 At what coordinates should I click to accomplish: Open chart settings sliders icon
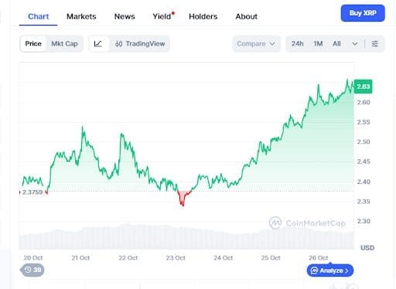click(x=375, y=44)
